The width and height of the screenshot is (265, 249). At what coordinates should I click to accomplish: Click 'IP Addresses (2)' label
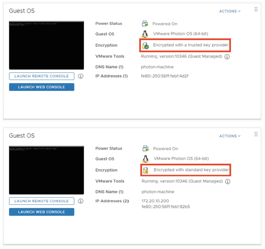point(112,201)
